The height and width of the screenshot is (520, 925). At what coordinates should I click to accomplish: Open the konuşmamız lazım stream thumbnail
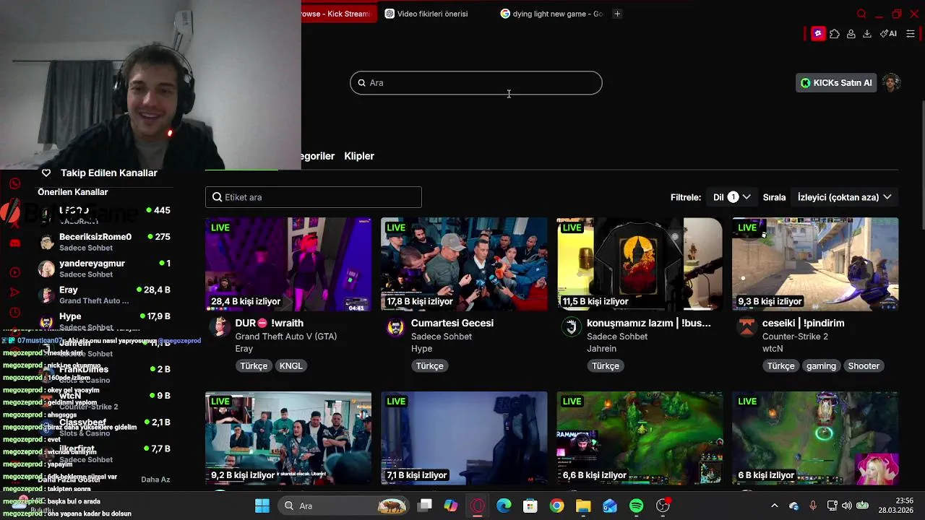pos(640,264)
